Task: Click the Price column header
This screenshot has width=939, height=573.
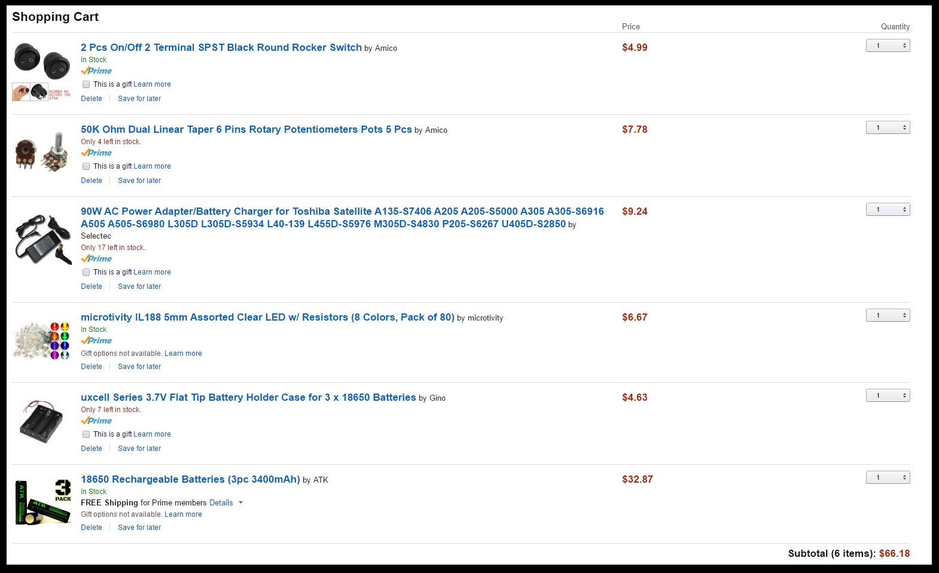Action: point(631,26)
